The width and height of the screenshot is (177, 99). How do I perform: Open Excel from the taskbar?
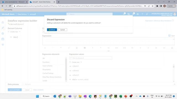point(121,96)
